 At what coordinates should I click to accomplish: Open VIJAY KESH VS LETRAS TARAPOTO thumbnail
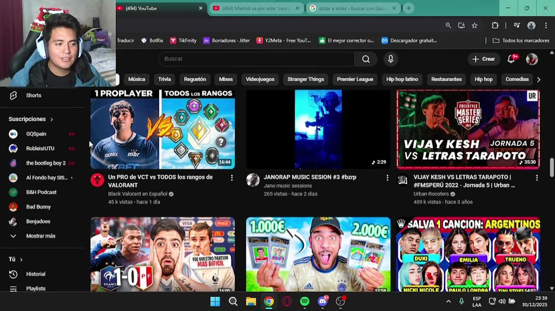(x=468, y=129)
